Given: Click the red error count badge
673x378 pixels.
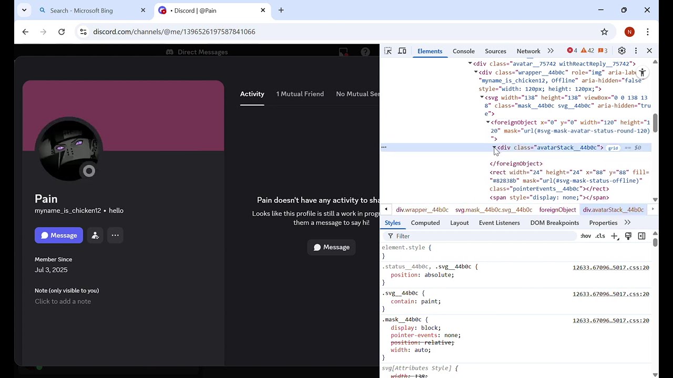Looking at the screenshot, I should click(572, 51).
